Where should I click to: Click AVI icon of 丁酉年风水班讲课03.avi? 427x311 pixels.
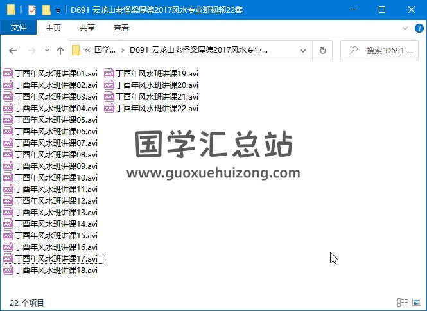tap(8, 97)
